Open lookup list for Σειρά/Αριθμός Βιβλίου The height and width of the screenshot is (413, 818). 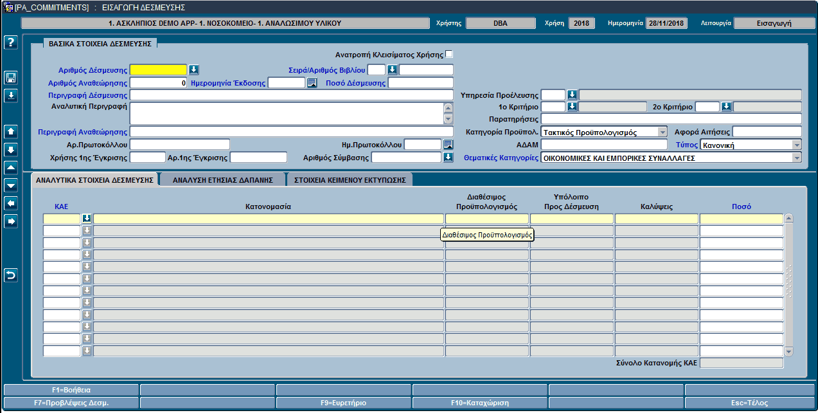[392, 69]
